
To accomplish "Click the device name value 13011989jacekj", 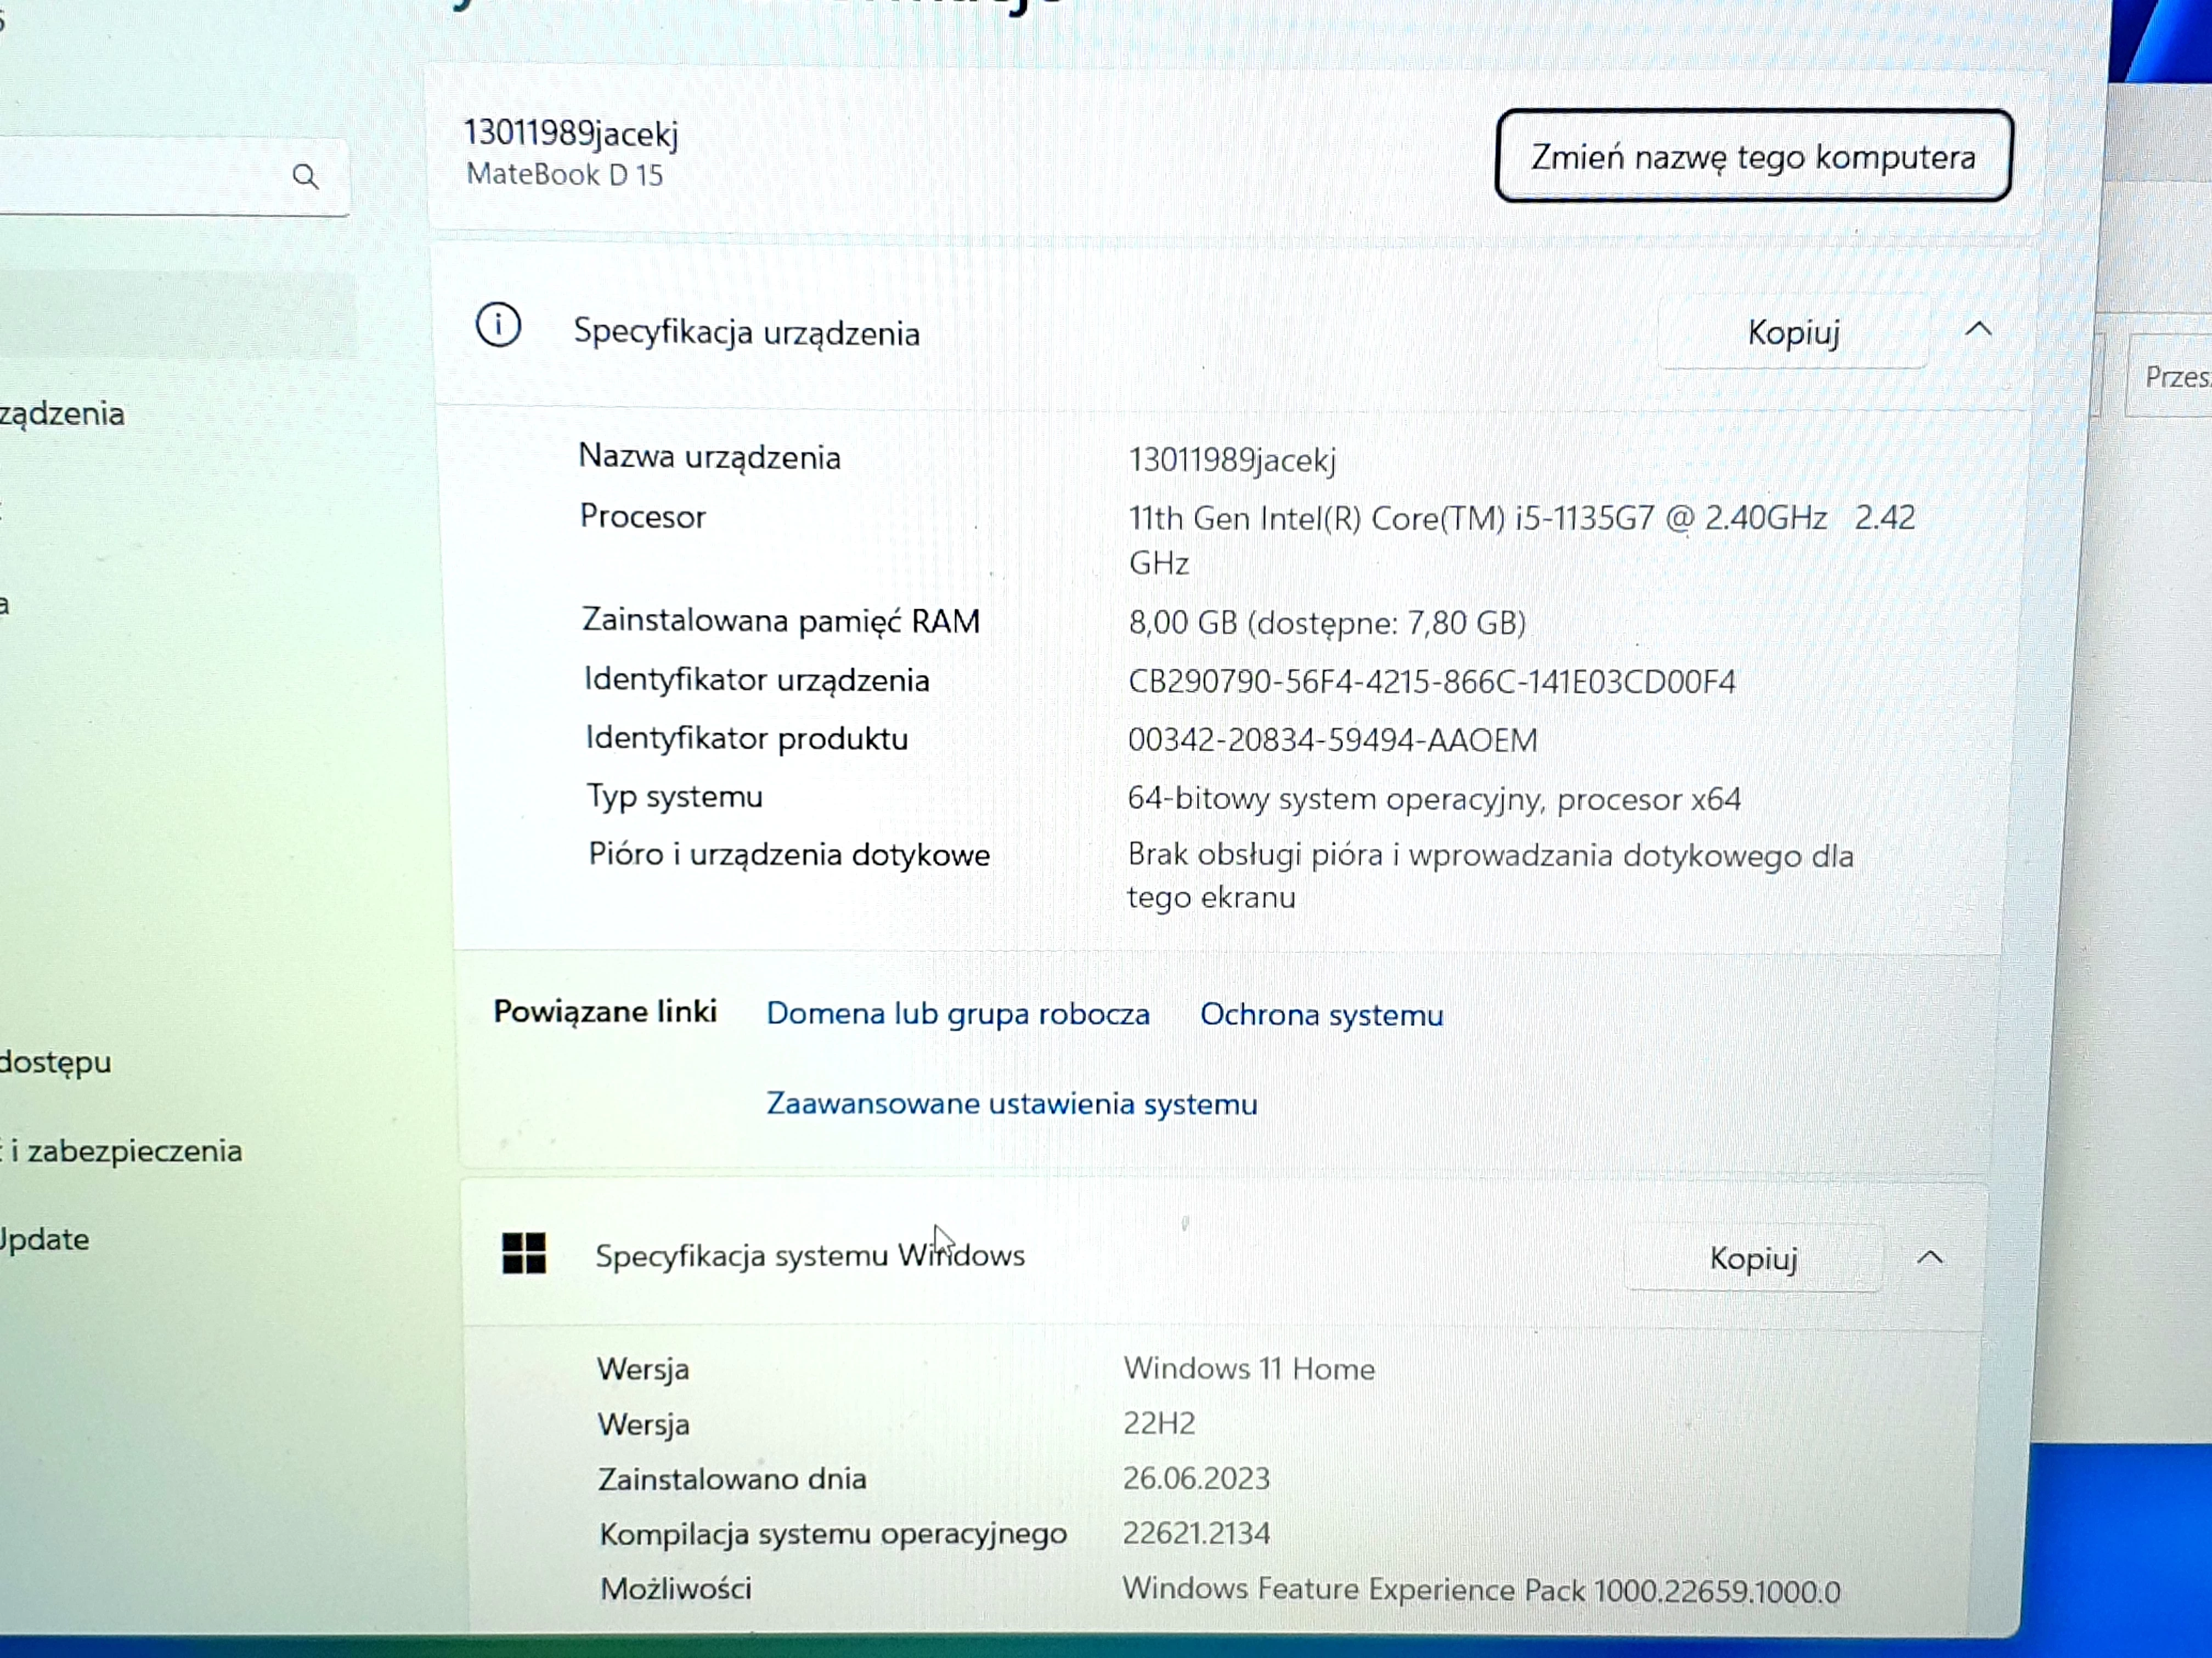I will (1232, 461).
